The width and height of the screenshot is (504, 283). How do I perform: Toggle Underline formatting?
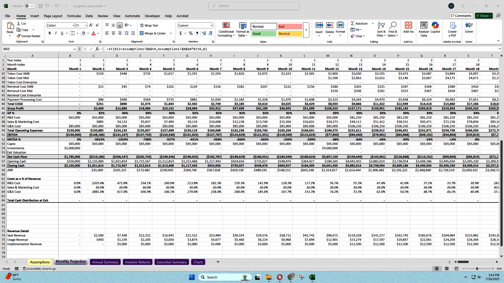62,33
